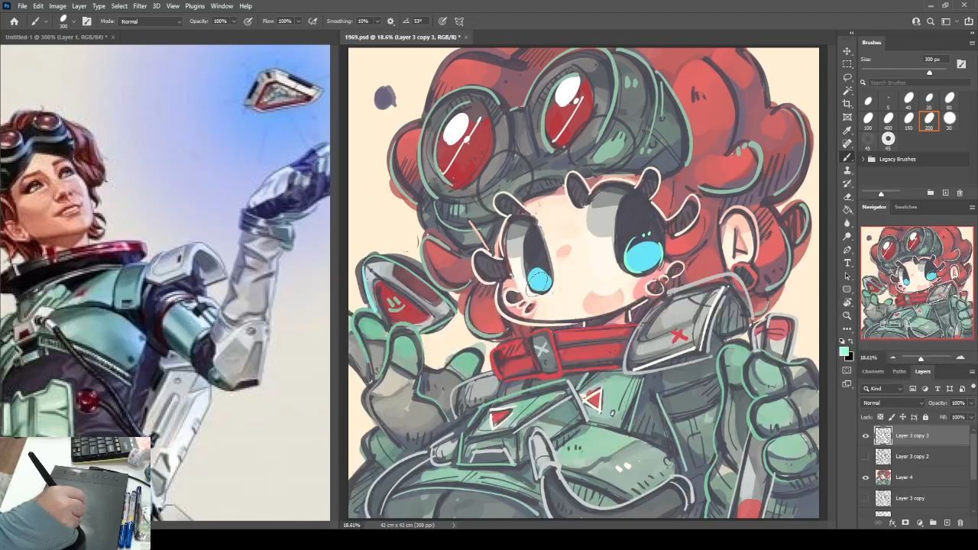Adjust the brush Size slider
Viewport: 978px width, 550px height.
tap(929, 73)
